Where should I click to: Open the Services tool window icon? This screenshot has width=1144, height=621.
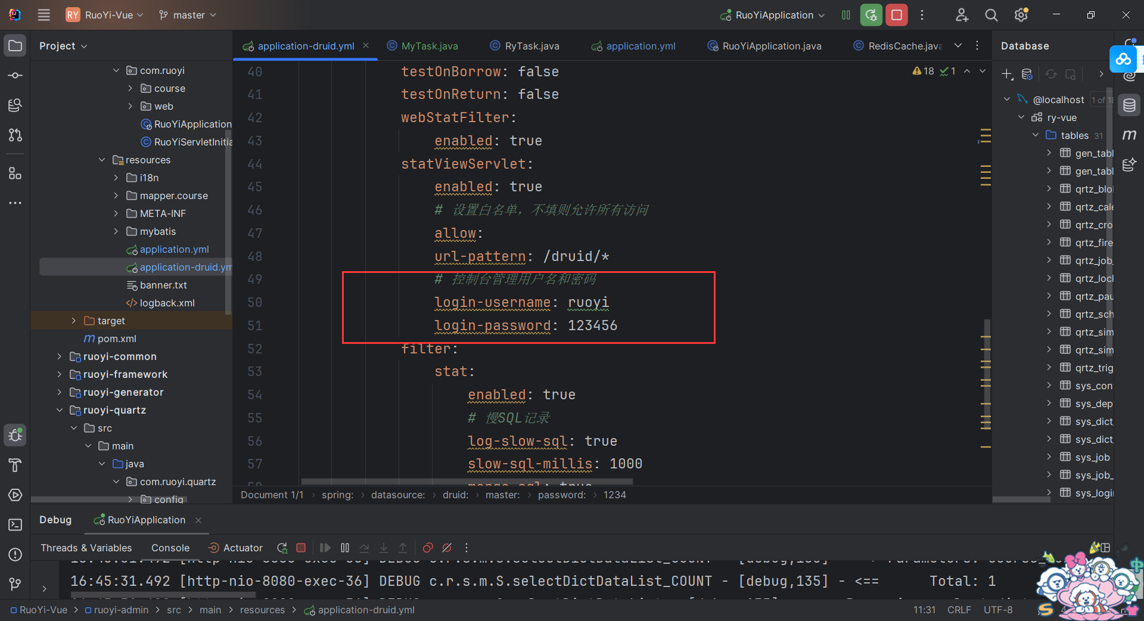pos(15,495)
